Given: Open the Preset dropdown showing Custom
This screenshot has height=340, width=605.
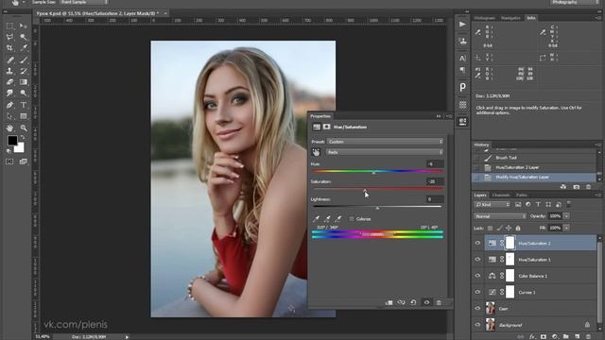Looking at the screenshot, I should click(x=385, y=142).
